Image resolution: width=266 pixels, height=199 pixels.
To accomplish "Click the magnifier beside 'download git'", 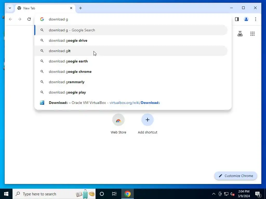I will pyautogui.click(x=42, y=51).
